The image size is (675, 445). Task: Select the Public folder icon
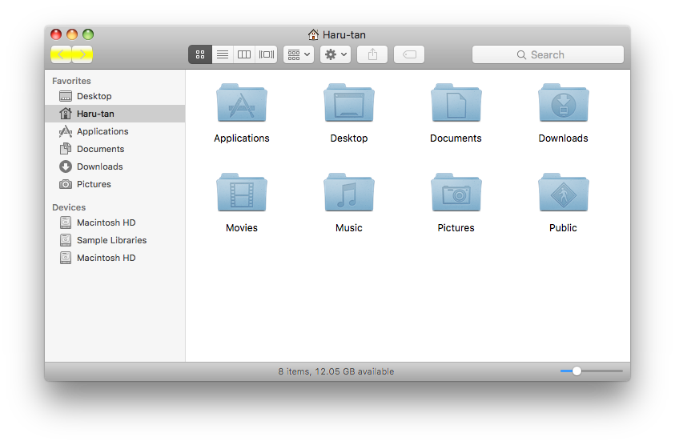pos(564,192)
